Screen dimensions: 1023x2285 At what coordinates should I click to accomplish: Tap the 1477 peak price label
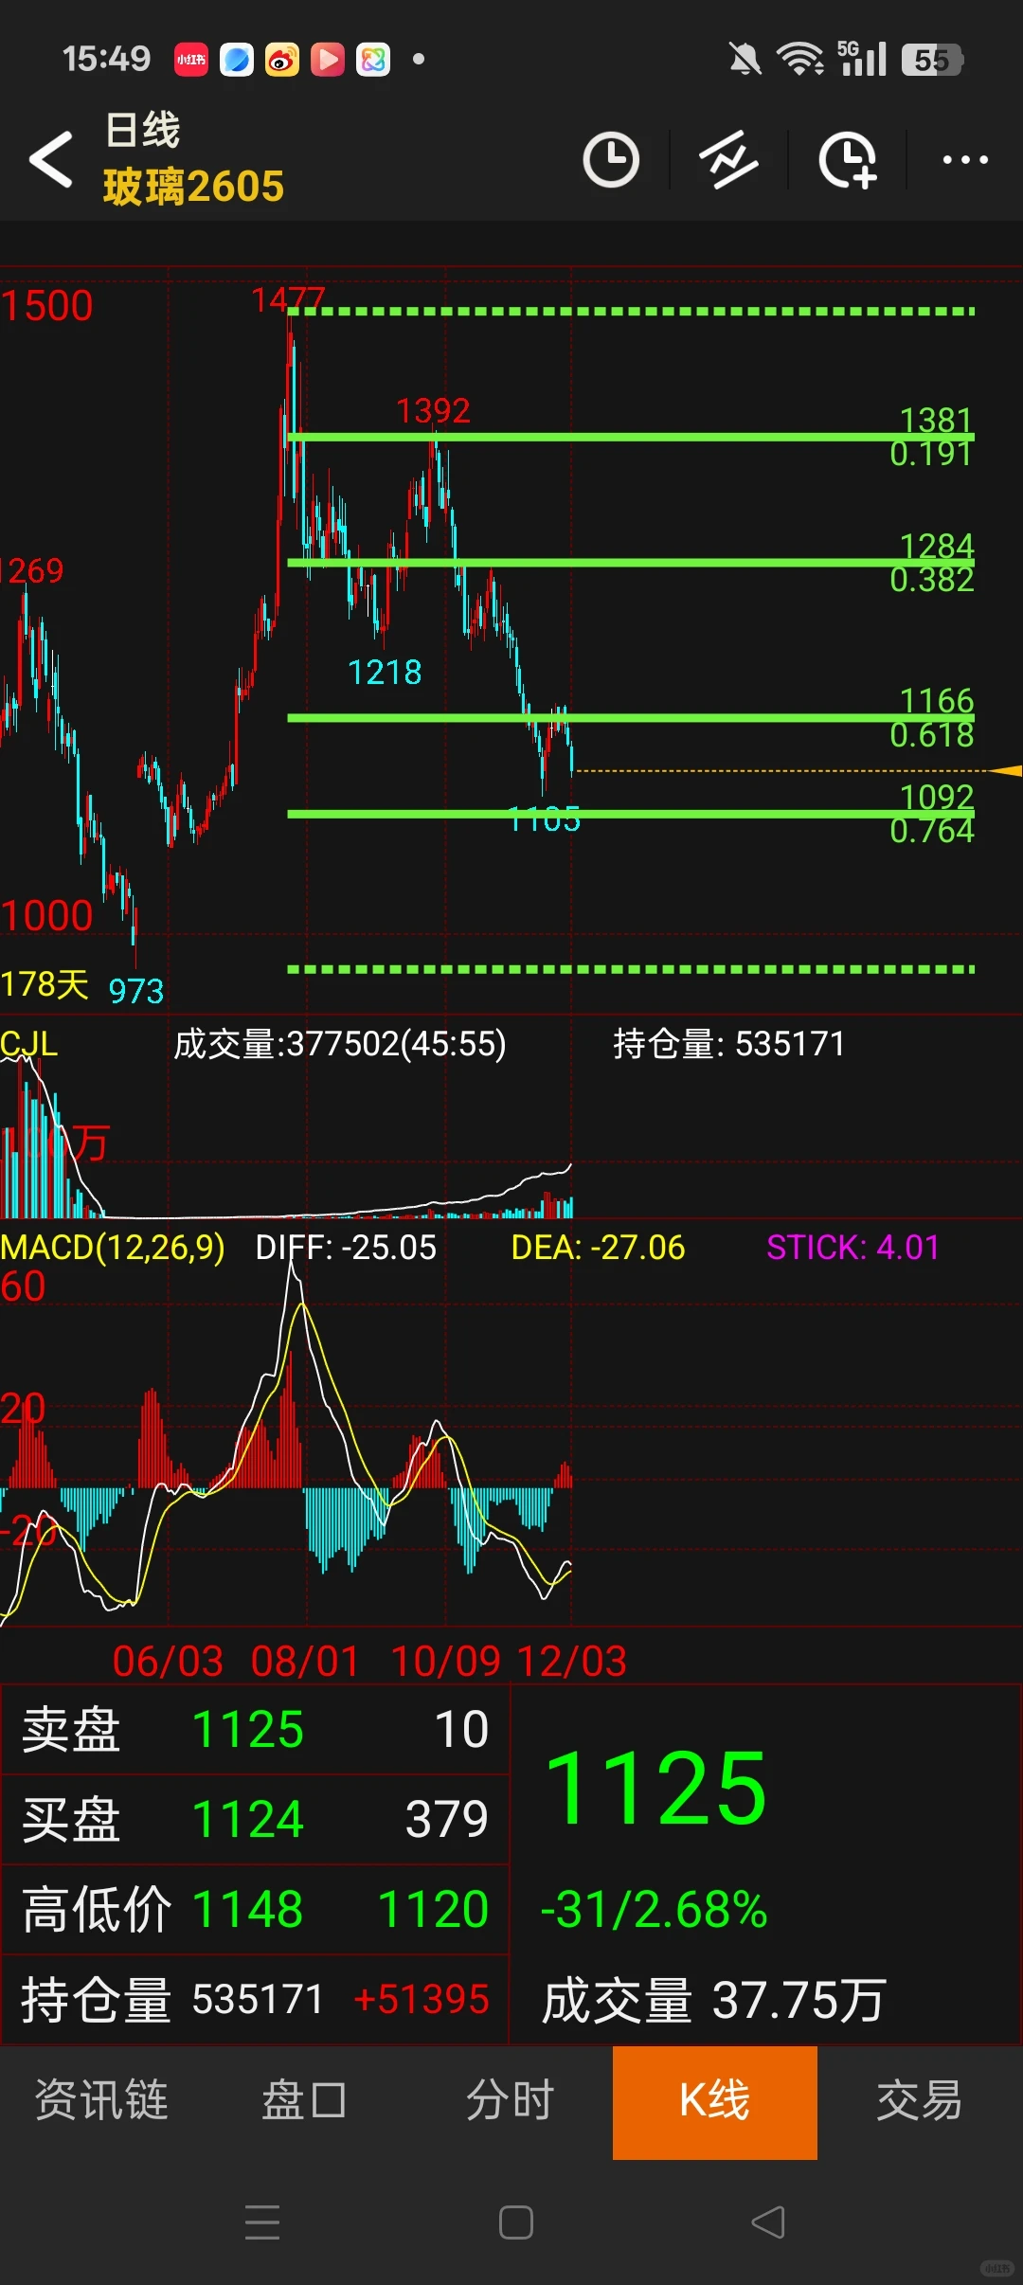point(288,299)
